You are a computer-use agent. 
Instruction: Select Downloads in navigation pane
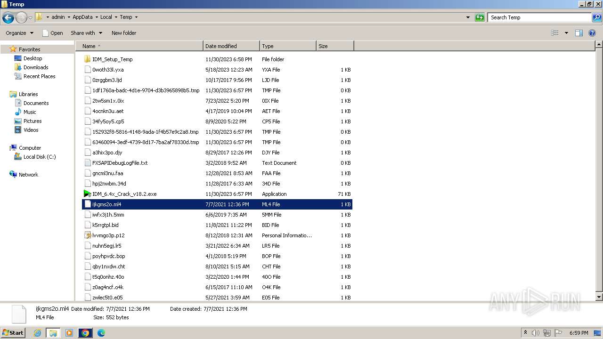click(36, 67)
